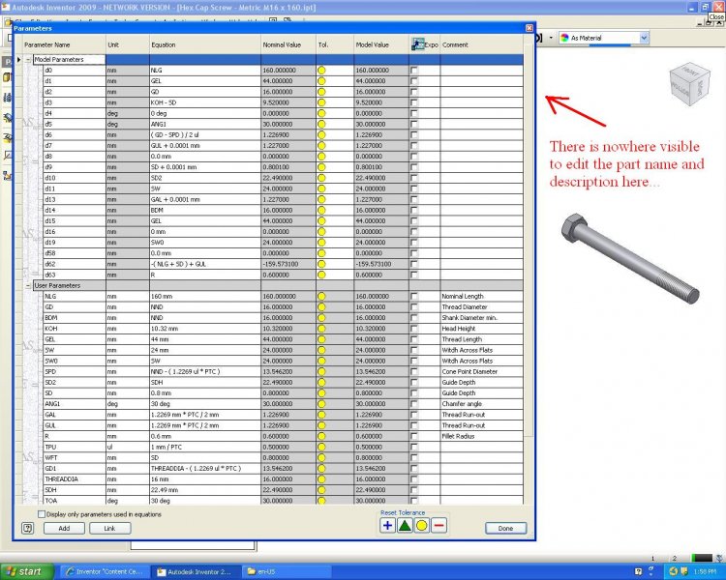Click the equation cell 'KOH - SD'

point(205,102)
